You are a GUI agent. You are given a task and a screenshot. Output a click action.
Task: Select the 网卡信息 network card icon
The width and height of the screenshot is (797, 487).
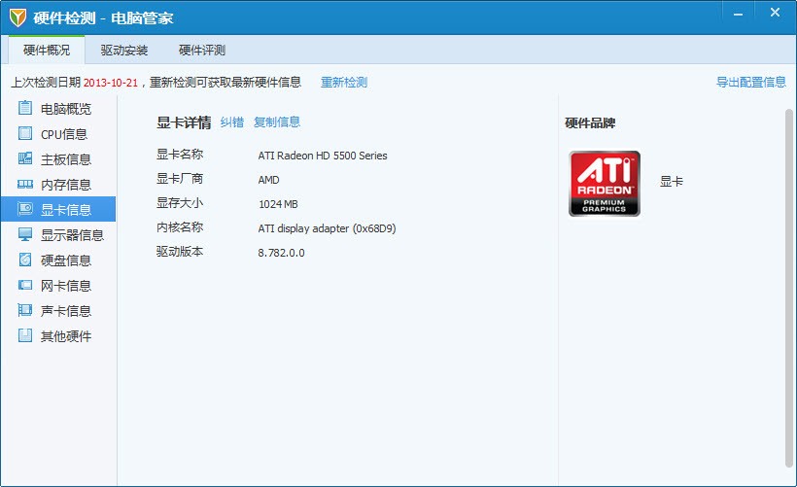(25, 285)
